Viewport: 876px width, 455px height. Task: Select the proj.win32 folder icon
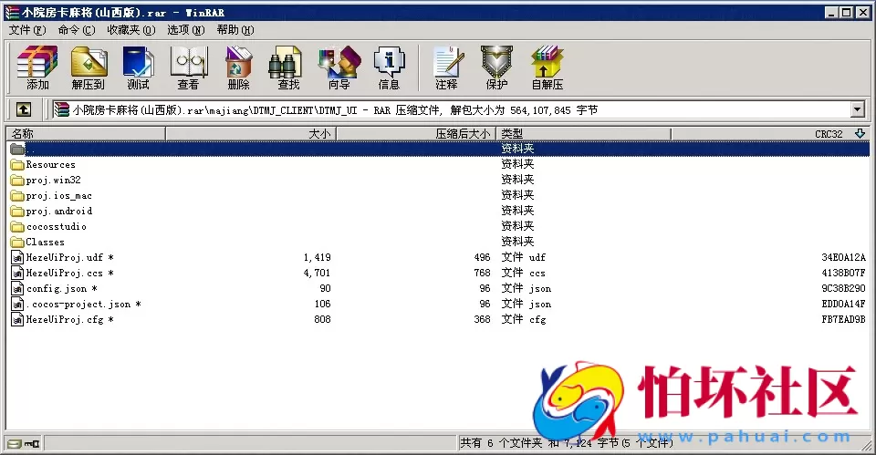[x=17, y=181]
